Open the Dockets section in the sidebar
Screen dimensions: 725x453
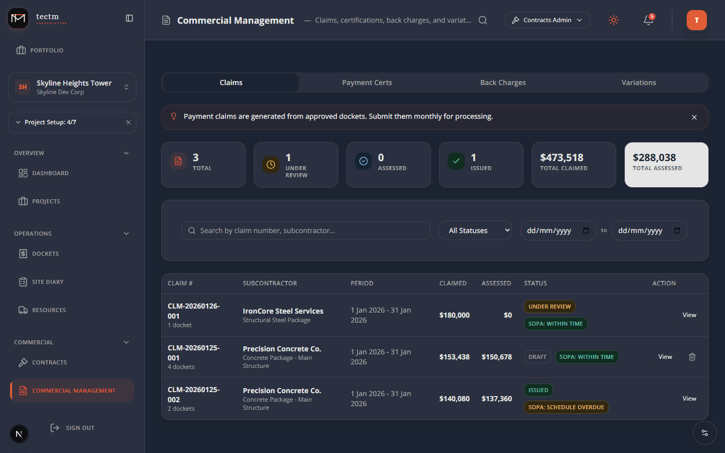44,253
